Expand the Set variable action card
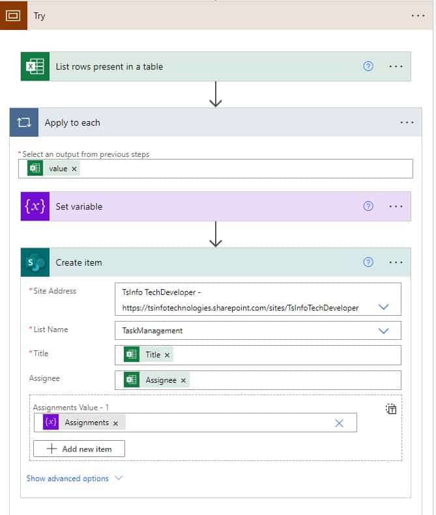The height and width of the screenshot is (515, 436). (216, 206)
